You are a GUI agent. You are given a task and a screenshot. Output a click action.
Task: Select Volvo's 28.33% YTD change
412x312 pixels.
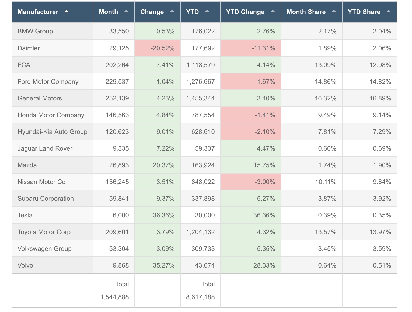(264, 265)
